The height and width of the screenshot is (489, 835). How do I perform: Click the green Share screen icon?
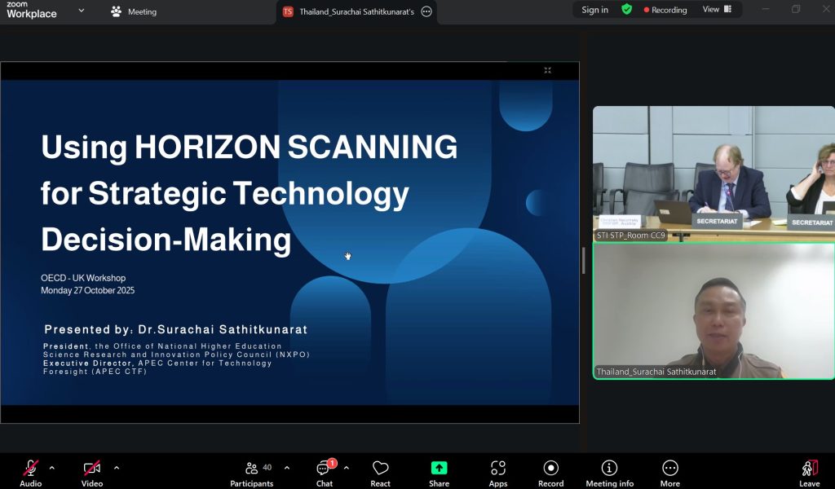pos(439,468)
